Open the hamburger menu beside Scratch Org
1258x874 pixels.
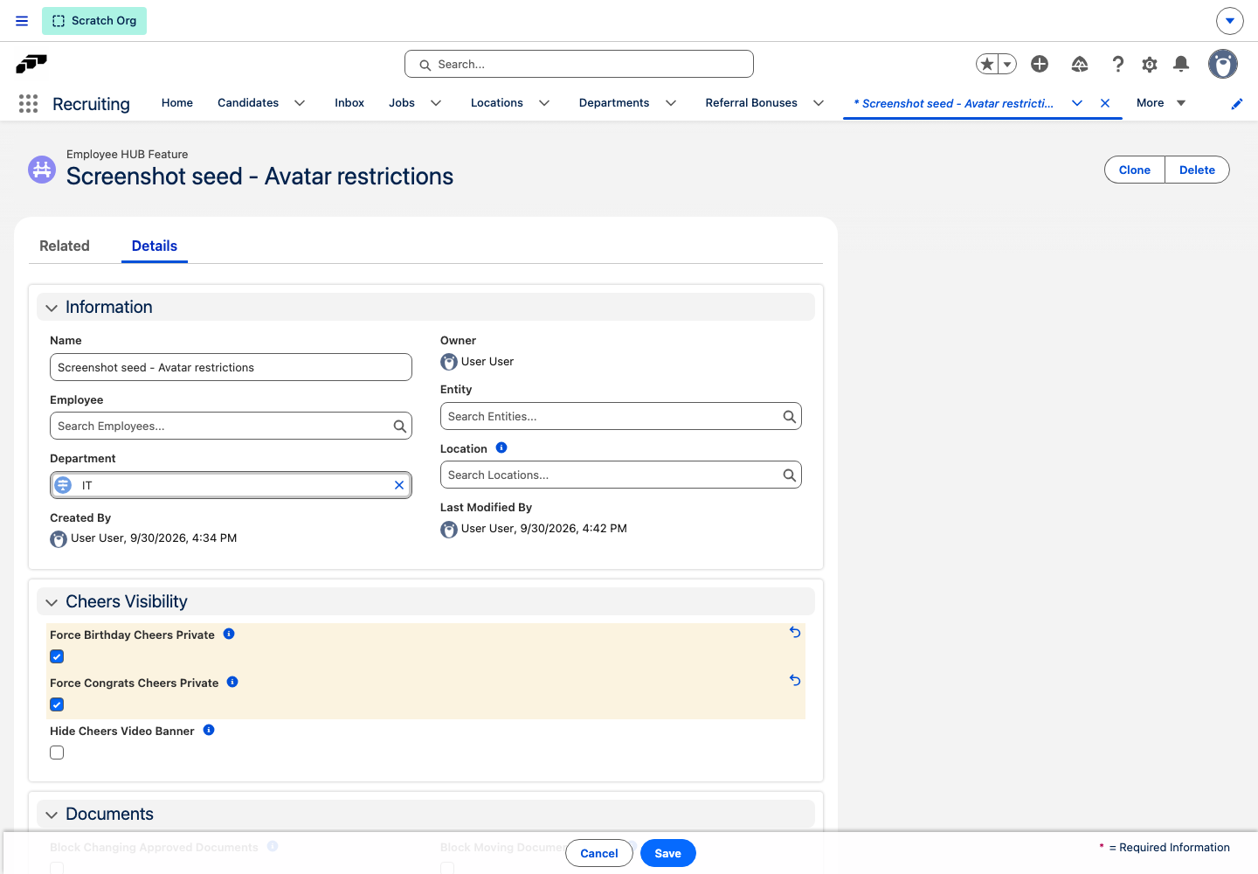pyautogui.click(x=22, y=21)
